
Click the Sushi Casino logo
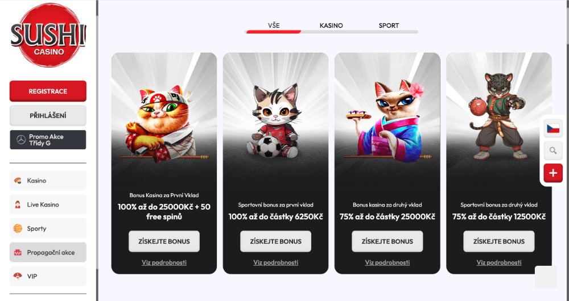tap(48, 35)
